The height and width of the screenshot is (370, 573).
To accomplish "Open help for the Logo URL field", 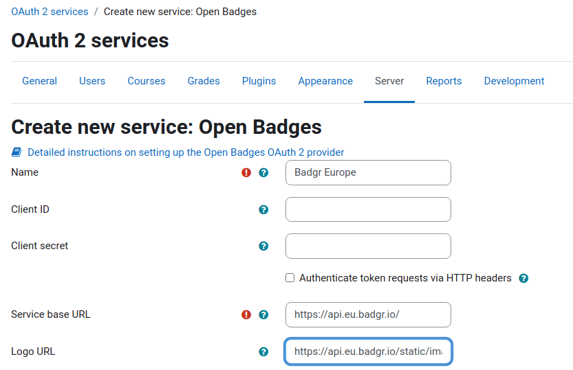I will coord(263,351).
